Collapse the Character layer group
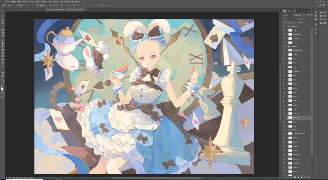 287,47
